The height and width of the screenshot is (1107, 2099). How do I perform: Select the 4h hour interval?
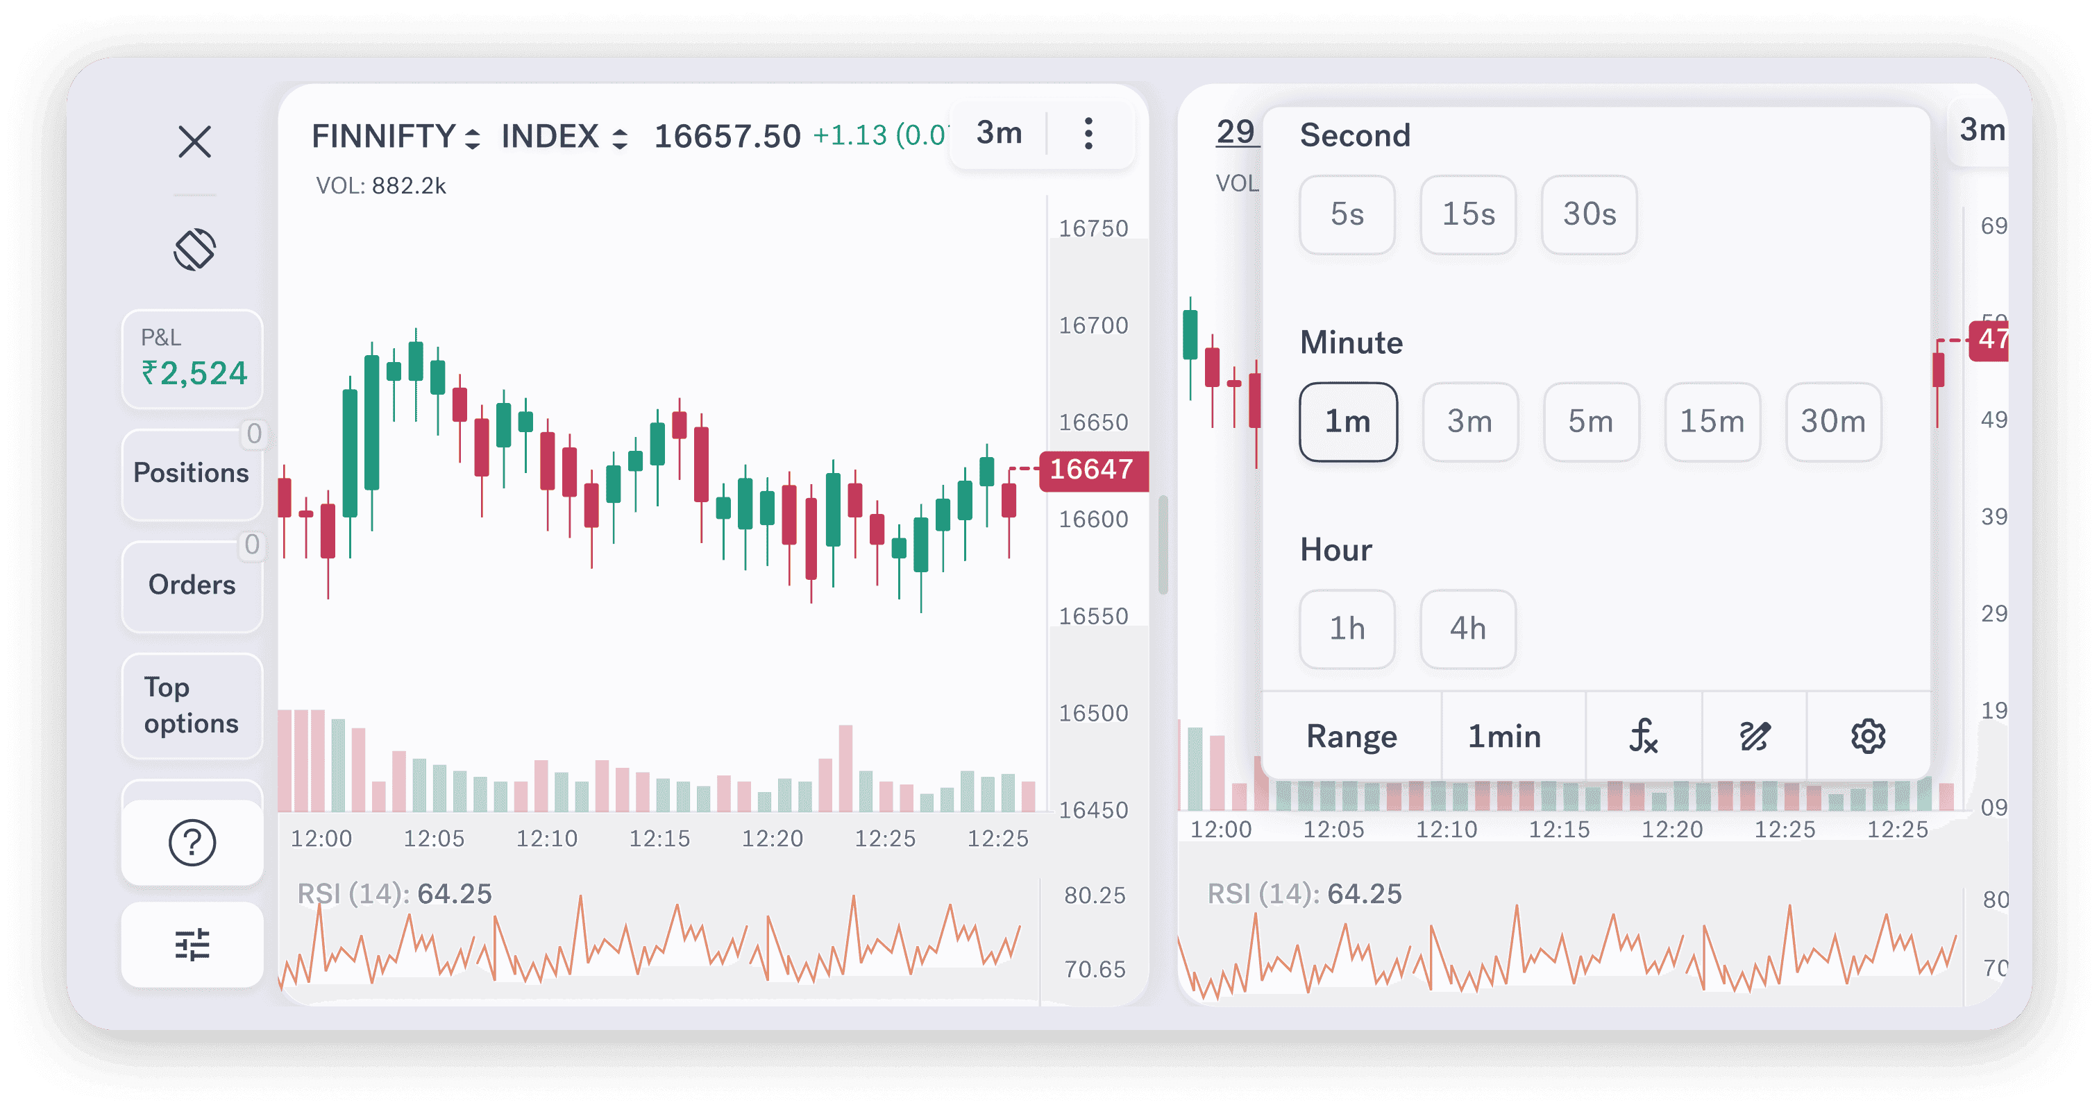coord(1467,628)
